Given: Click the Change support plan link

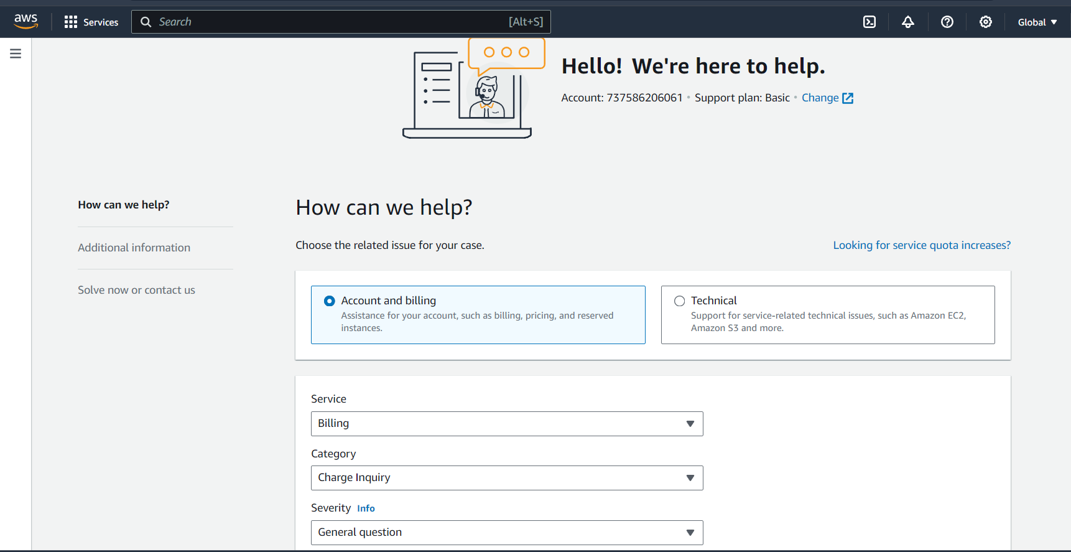Looking at the screenshot, I should (x=820, y=98).
